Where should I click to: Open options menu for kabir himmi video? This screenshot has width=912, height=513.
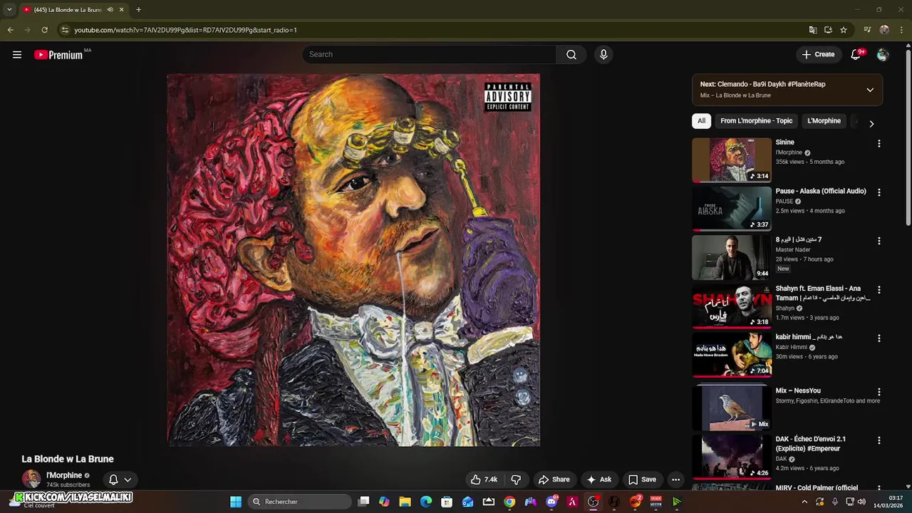point(879,338)
